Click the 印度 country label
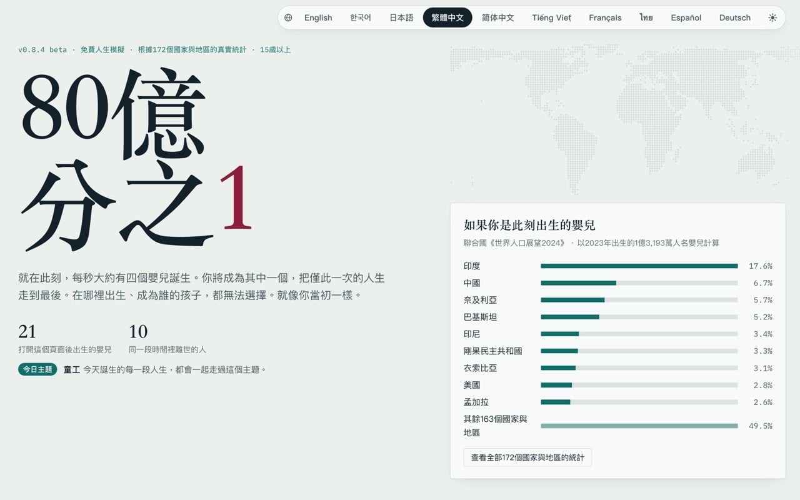 click(472, 266)
